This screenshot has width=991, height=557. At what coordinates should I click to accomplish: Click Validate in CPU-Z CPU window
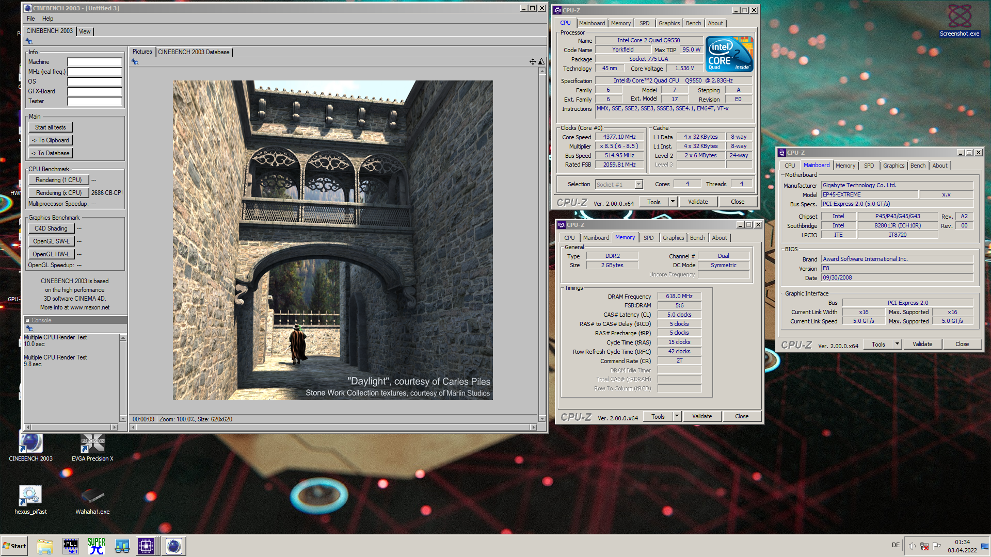pos(698,202)
